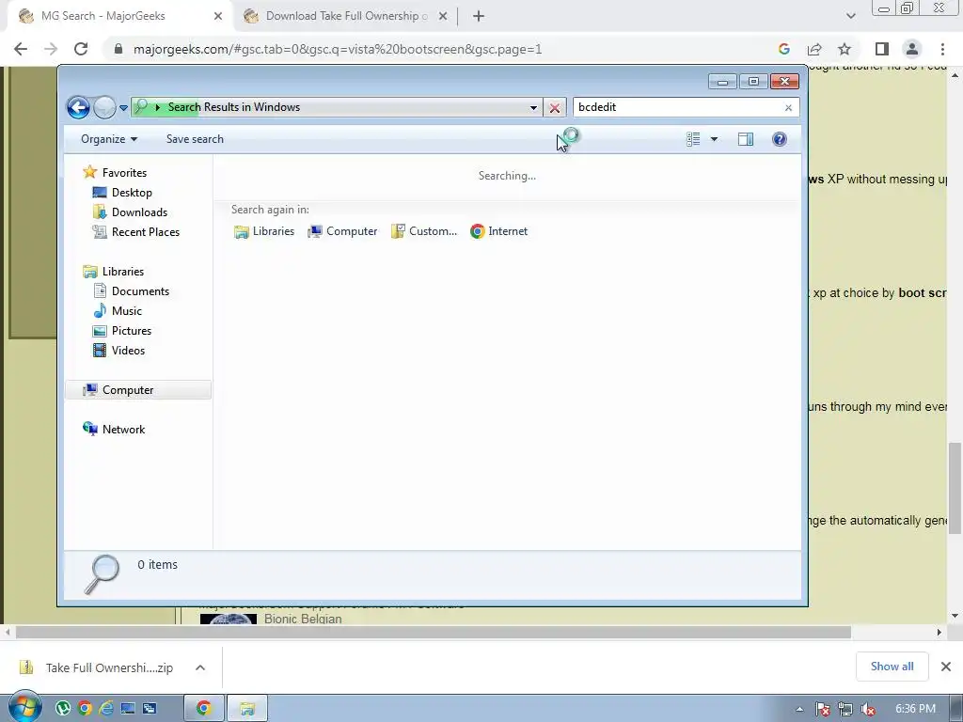Search again in Custom location
963x722 pixels.
(424, 231)
